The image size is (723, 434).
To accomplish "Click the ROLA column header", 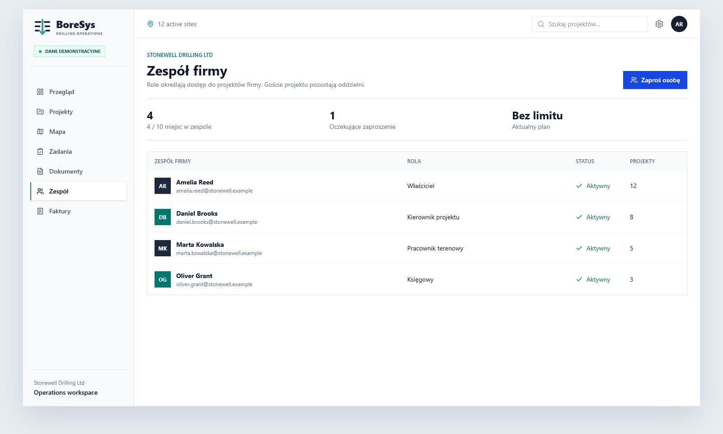I will coord(414,161).
